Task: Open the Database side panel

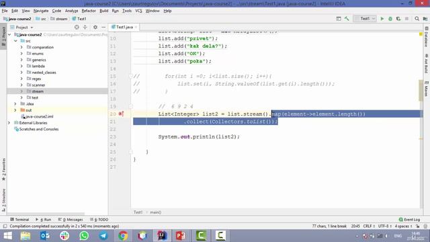Action: click(427, 37)
